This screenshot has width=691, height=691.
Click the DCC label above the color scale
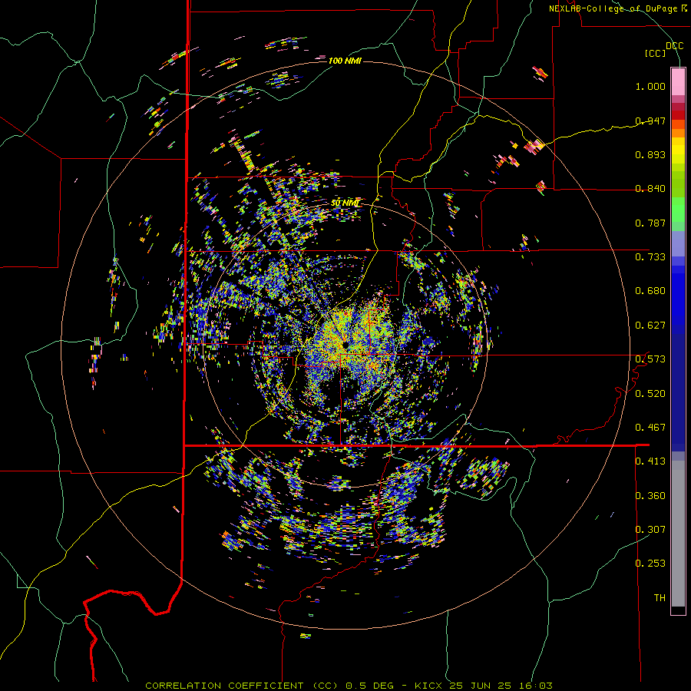[x=675, y=46]
